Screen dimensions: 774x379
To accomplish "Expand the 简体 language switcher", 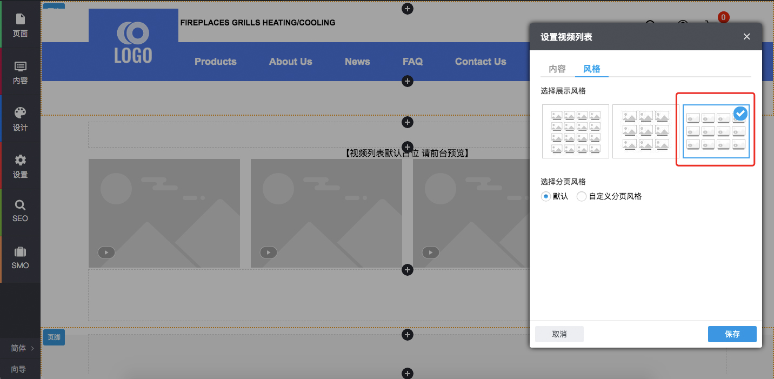I will pyautogui.click(x=22, y=348).
